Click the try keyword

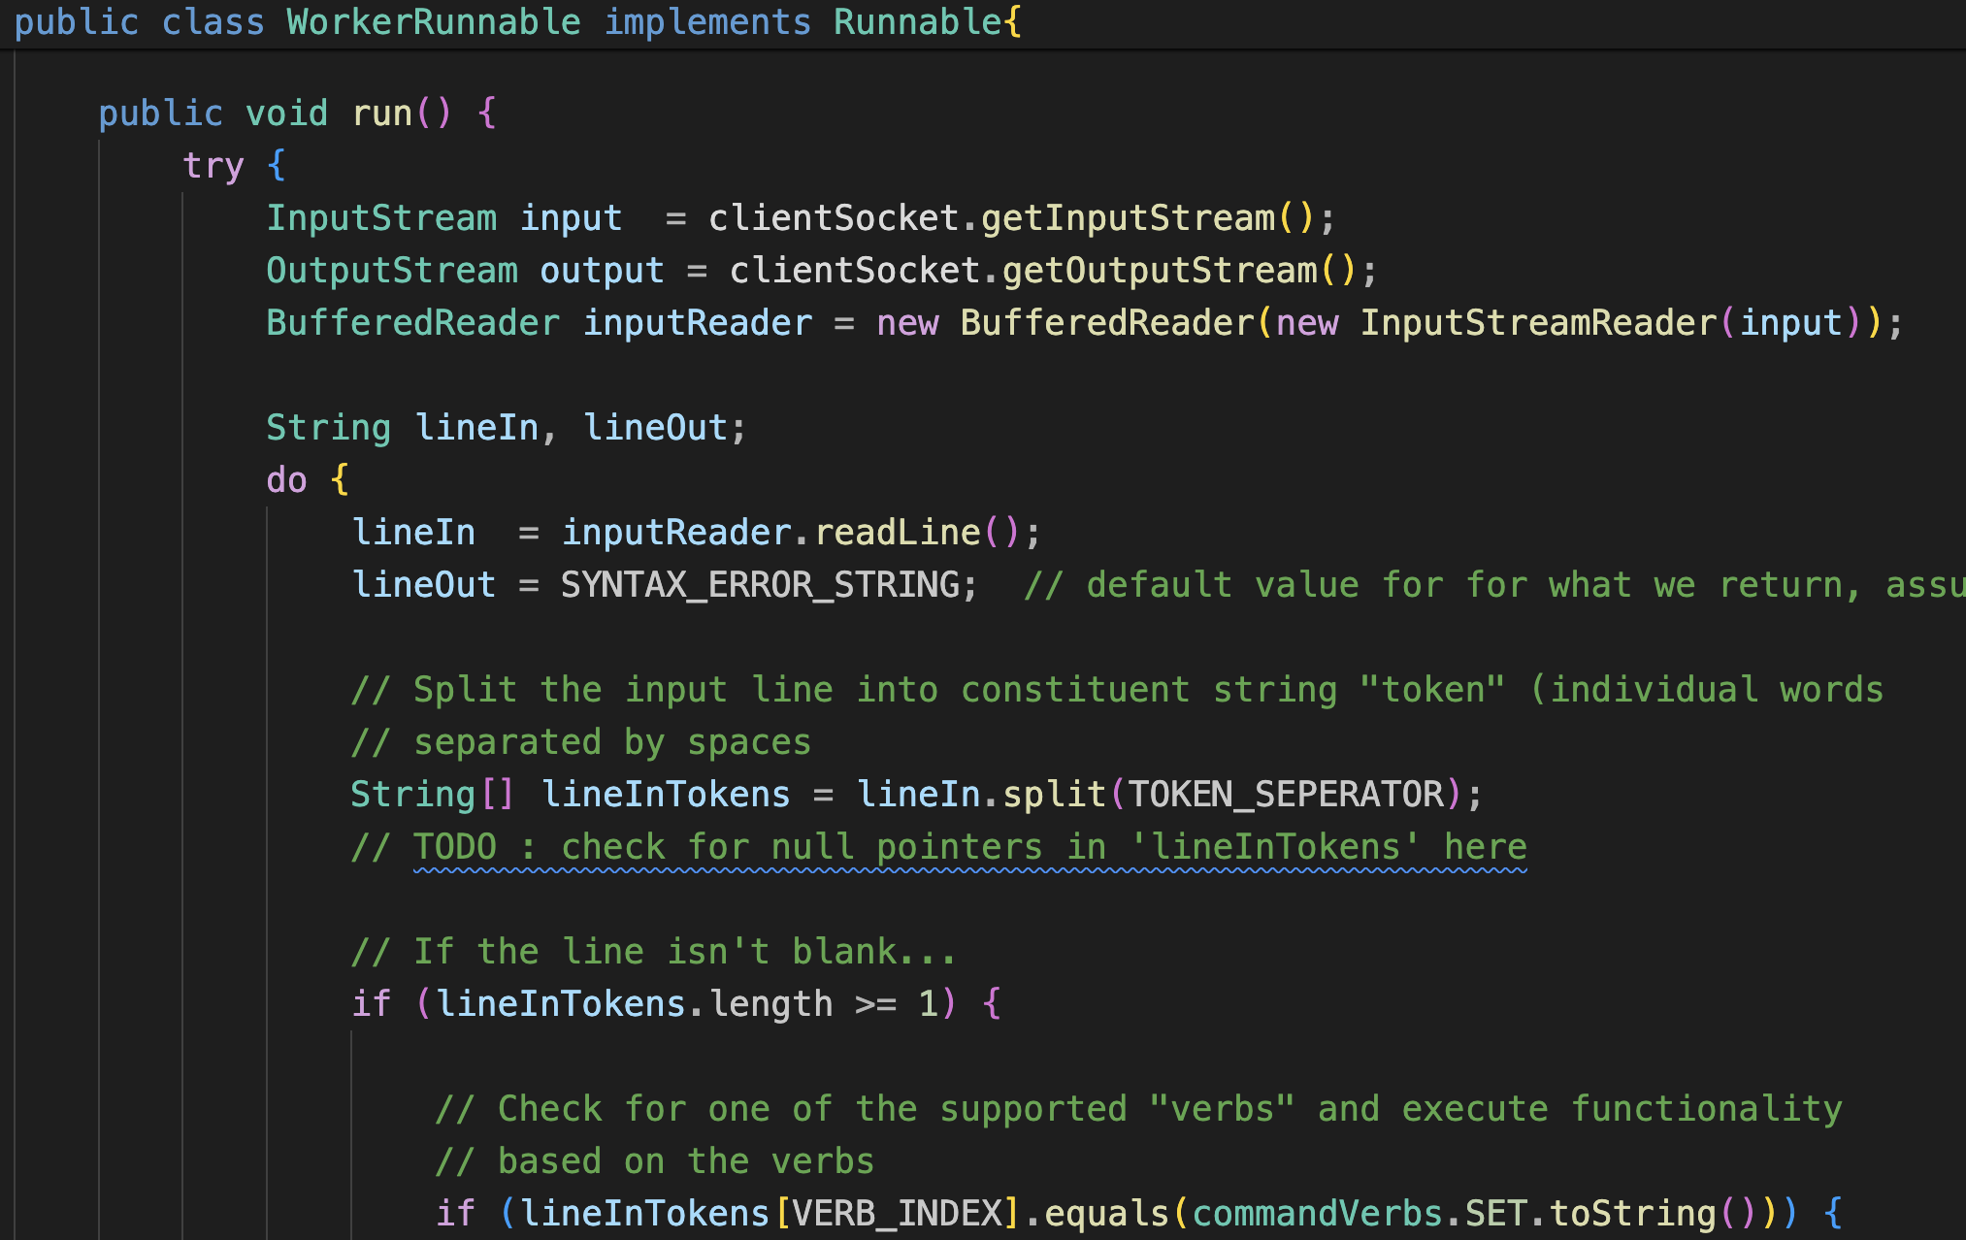[x=213, y=166]
